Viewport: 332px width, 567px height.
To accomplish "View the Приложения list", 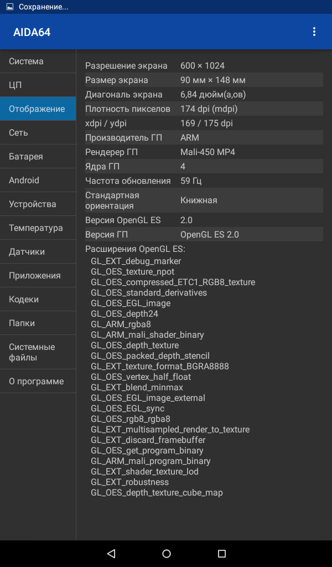I will coord(38,275).
